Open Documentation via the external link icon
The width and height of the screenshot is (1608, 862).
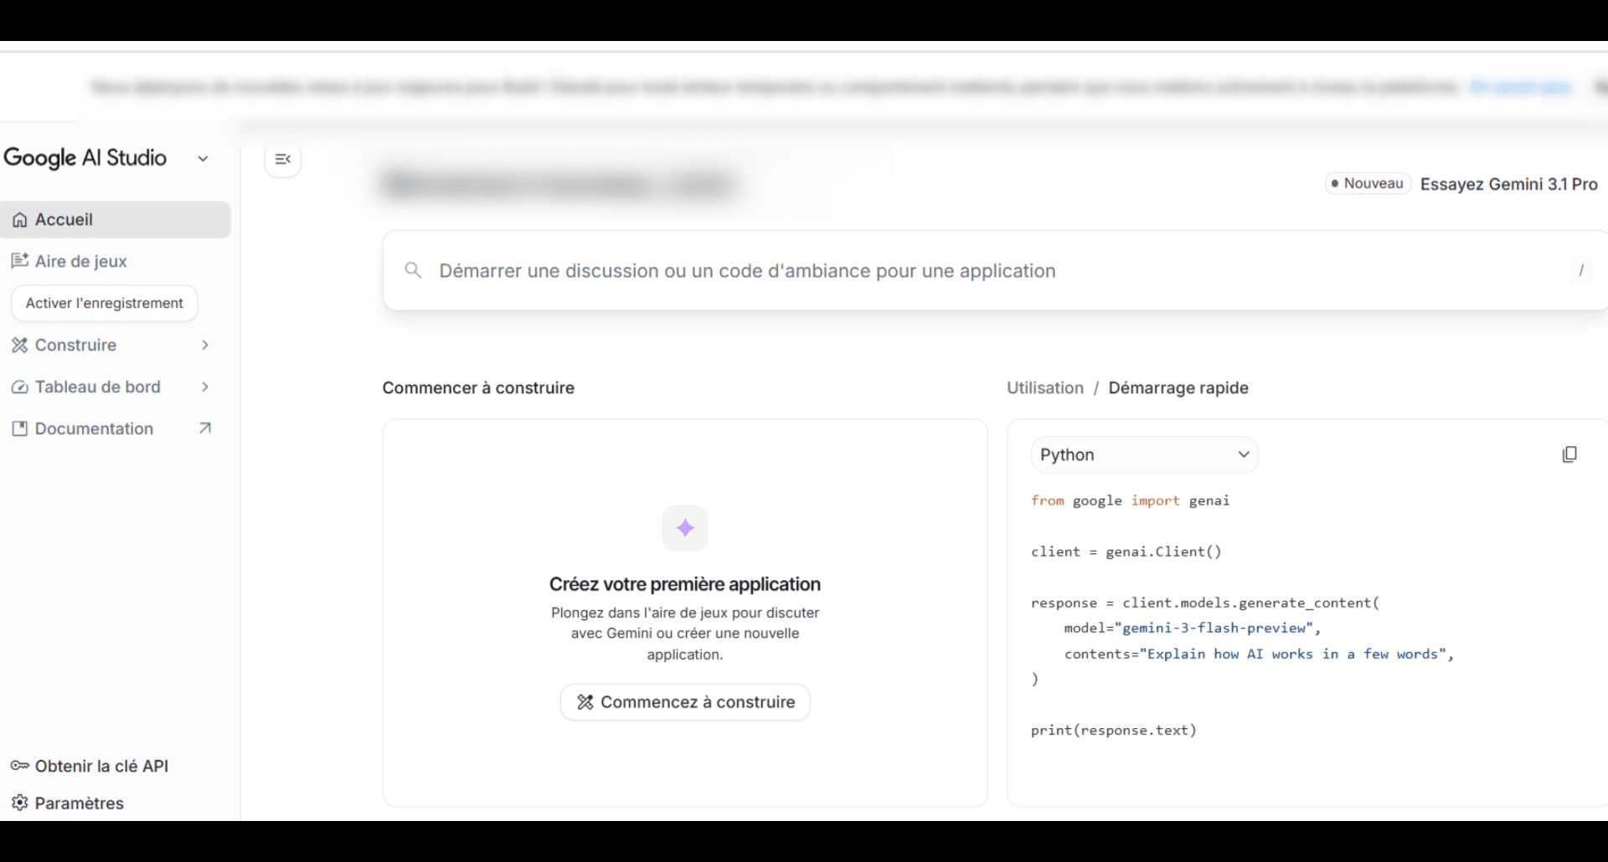[205, 428]
